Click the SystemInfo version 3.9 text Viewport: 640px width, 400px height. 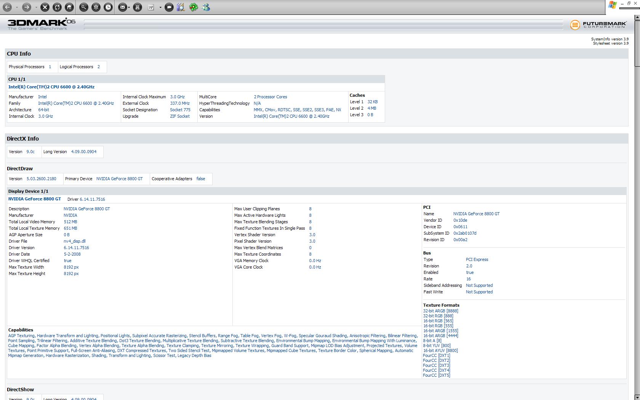(610, 39)
